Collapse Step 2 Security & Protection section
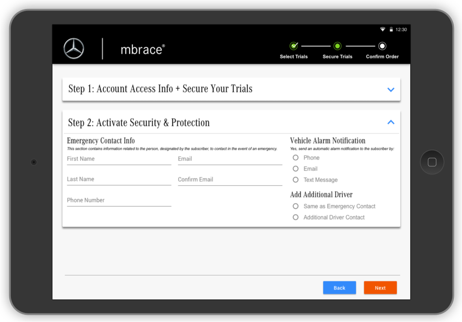 [x=391, y=122]
